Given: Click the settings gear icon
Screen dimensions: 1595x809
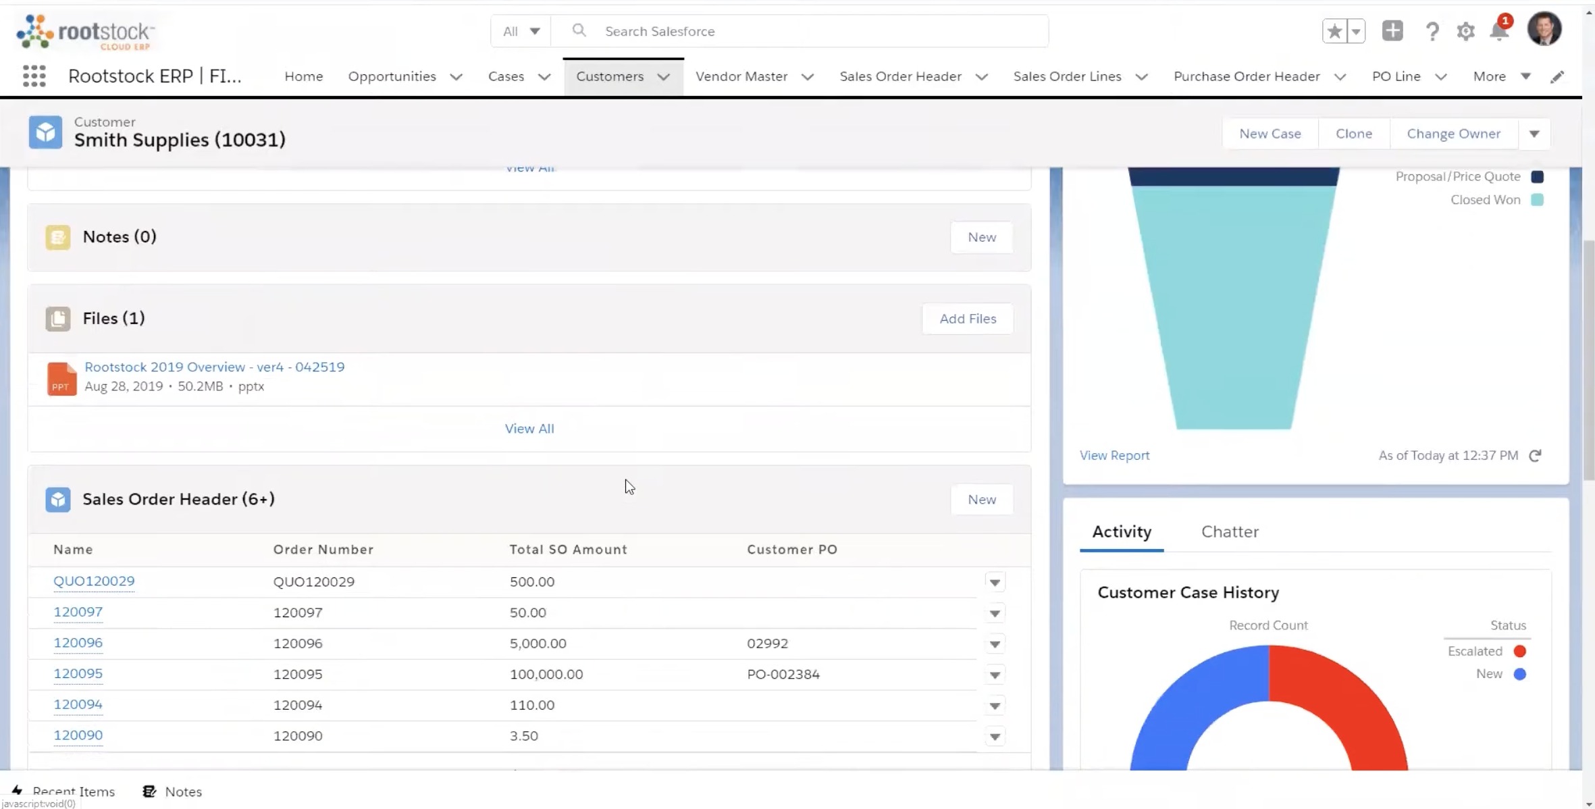Looking at the screenshot, I should 1466,31.
